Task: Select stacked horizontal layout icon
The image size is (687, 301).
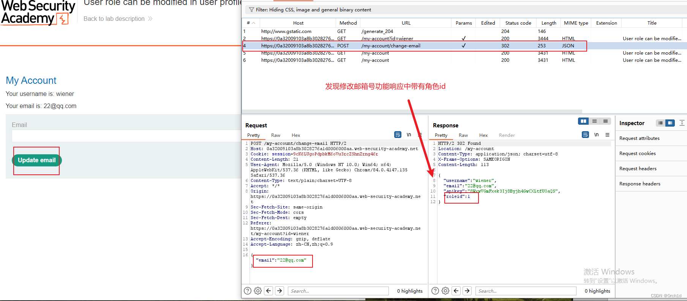Action: [x=594, y=121]
